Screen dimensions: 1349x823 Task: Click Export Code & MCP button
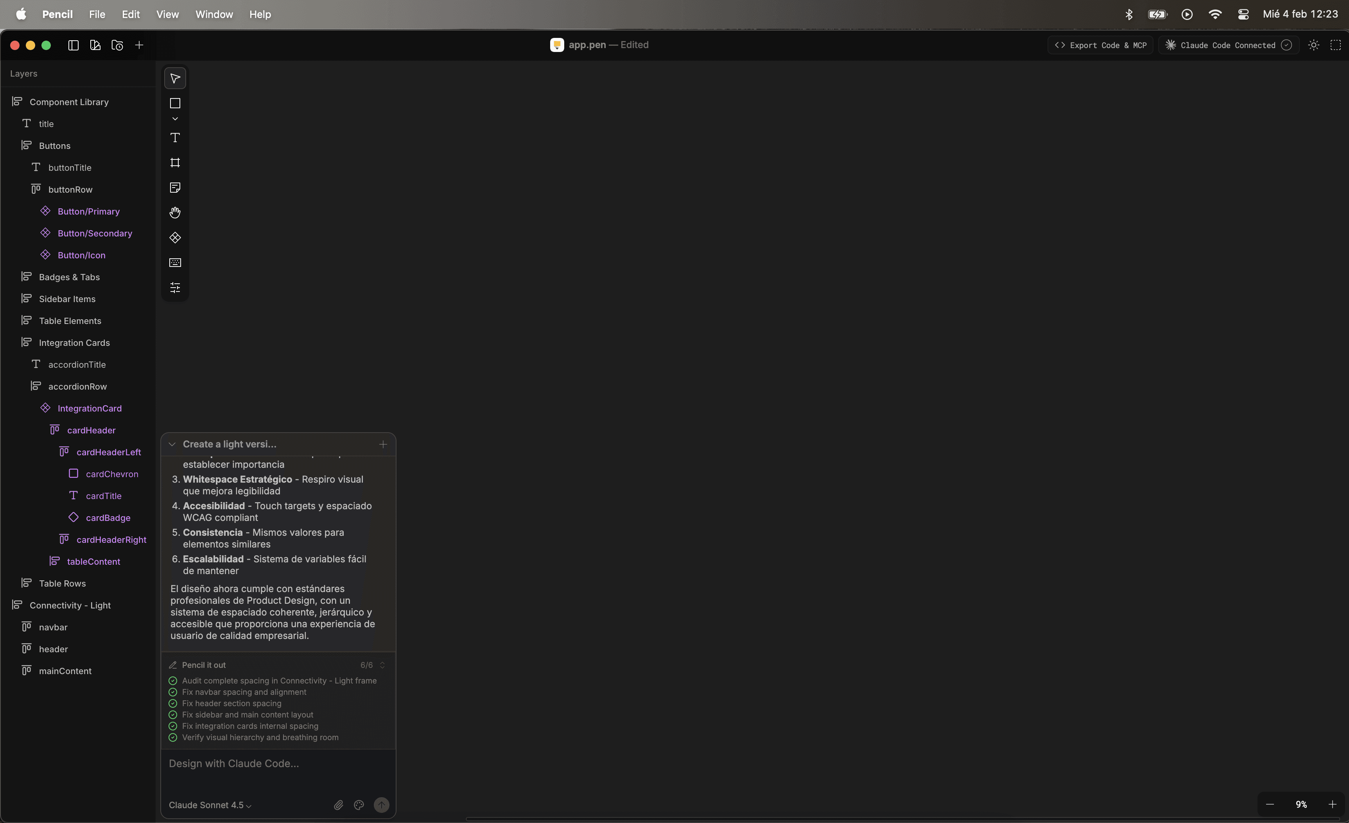[x=1100, y=45]
